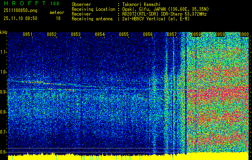252x160 pixels.
Task: Click the version number 1.0.0
Action: click(54, 4)
